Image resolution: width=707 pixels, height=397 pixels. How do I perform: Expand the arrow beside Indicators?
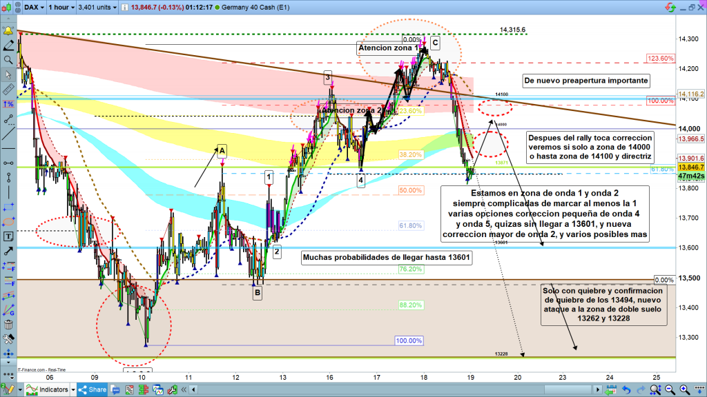(73, 391)
